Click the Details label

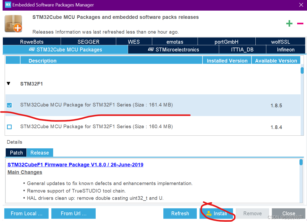point(15,142)
